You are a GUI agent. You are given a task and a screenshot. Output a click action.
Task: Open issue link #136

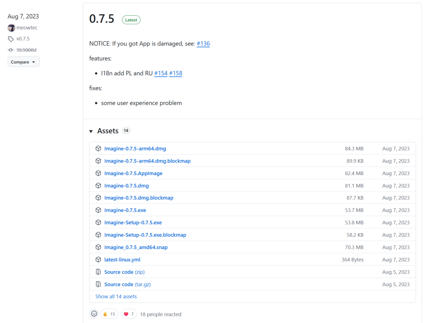click(203, 43)
